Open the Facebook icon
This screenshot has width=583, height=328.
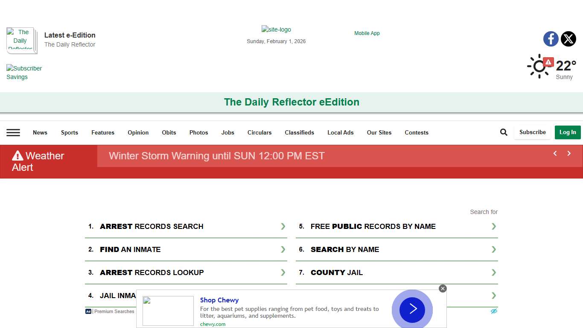point(551,39)
